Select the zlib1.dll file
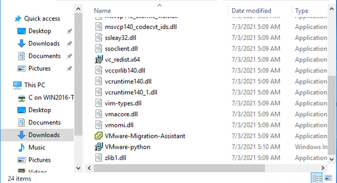Viewport: 337px width, 183px height. click(x=115, y=158)
